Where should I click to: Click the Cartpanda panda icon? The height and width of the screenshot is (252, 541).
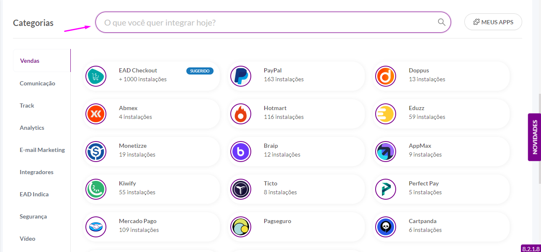point(386,227)
